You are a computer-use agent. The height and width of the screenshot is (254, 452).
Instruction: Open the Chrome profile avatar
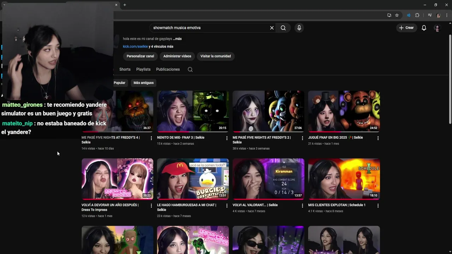pos(439,15)
